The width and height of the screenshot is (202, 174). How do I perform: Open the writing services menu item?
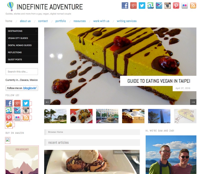[127, 21]
